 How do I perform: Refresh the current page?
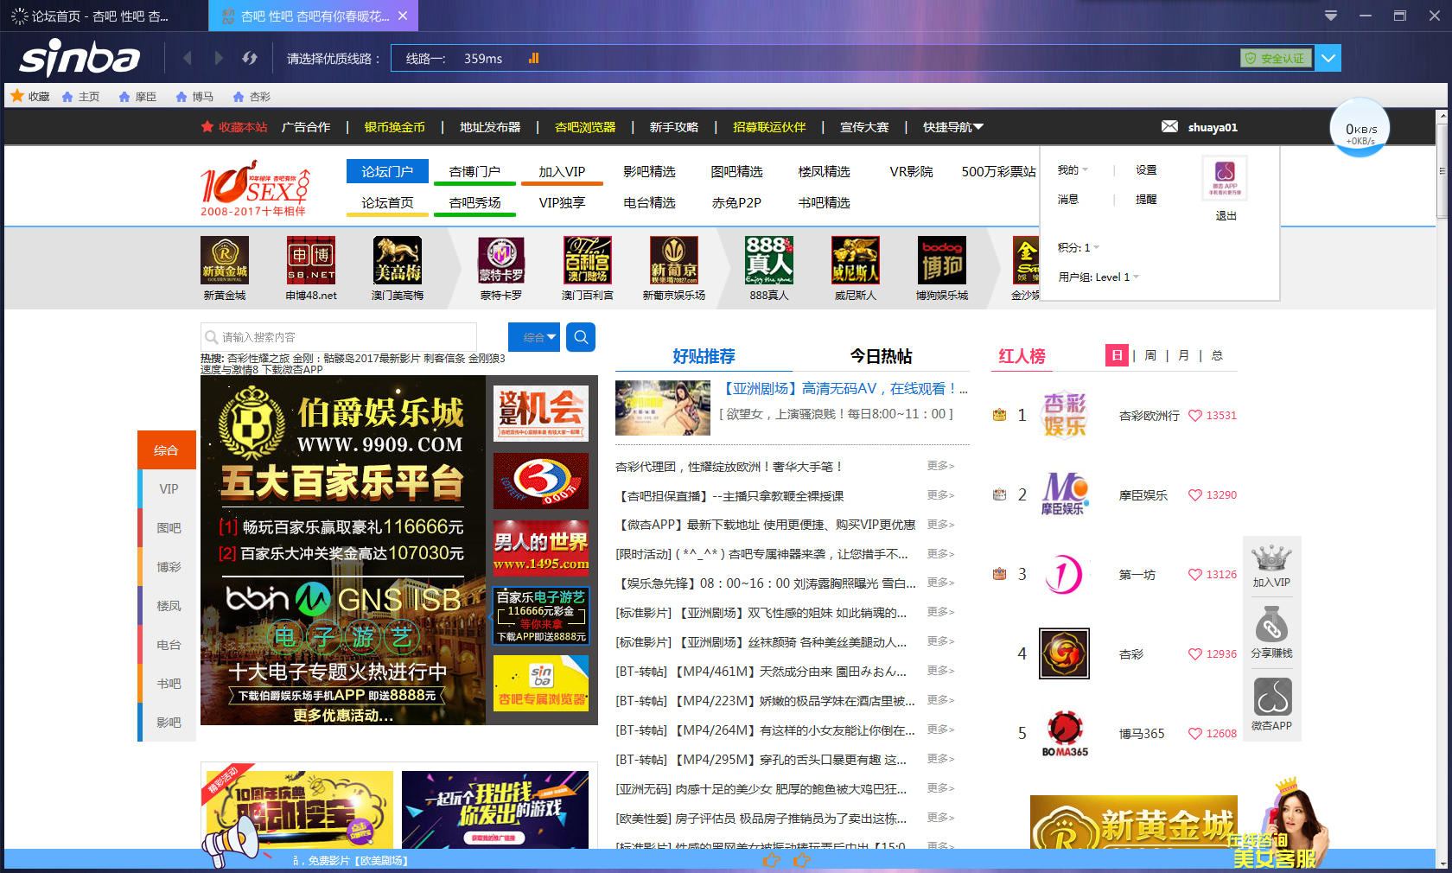pyautogui.click(x=250, y=58)
